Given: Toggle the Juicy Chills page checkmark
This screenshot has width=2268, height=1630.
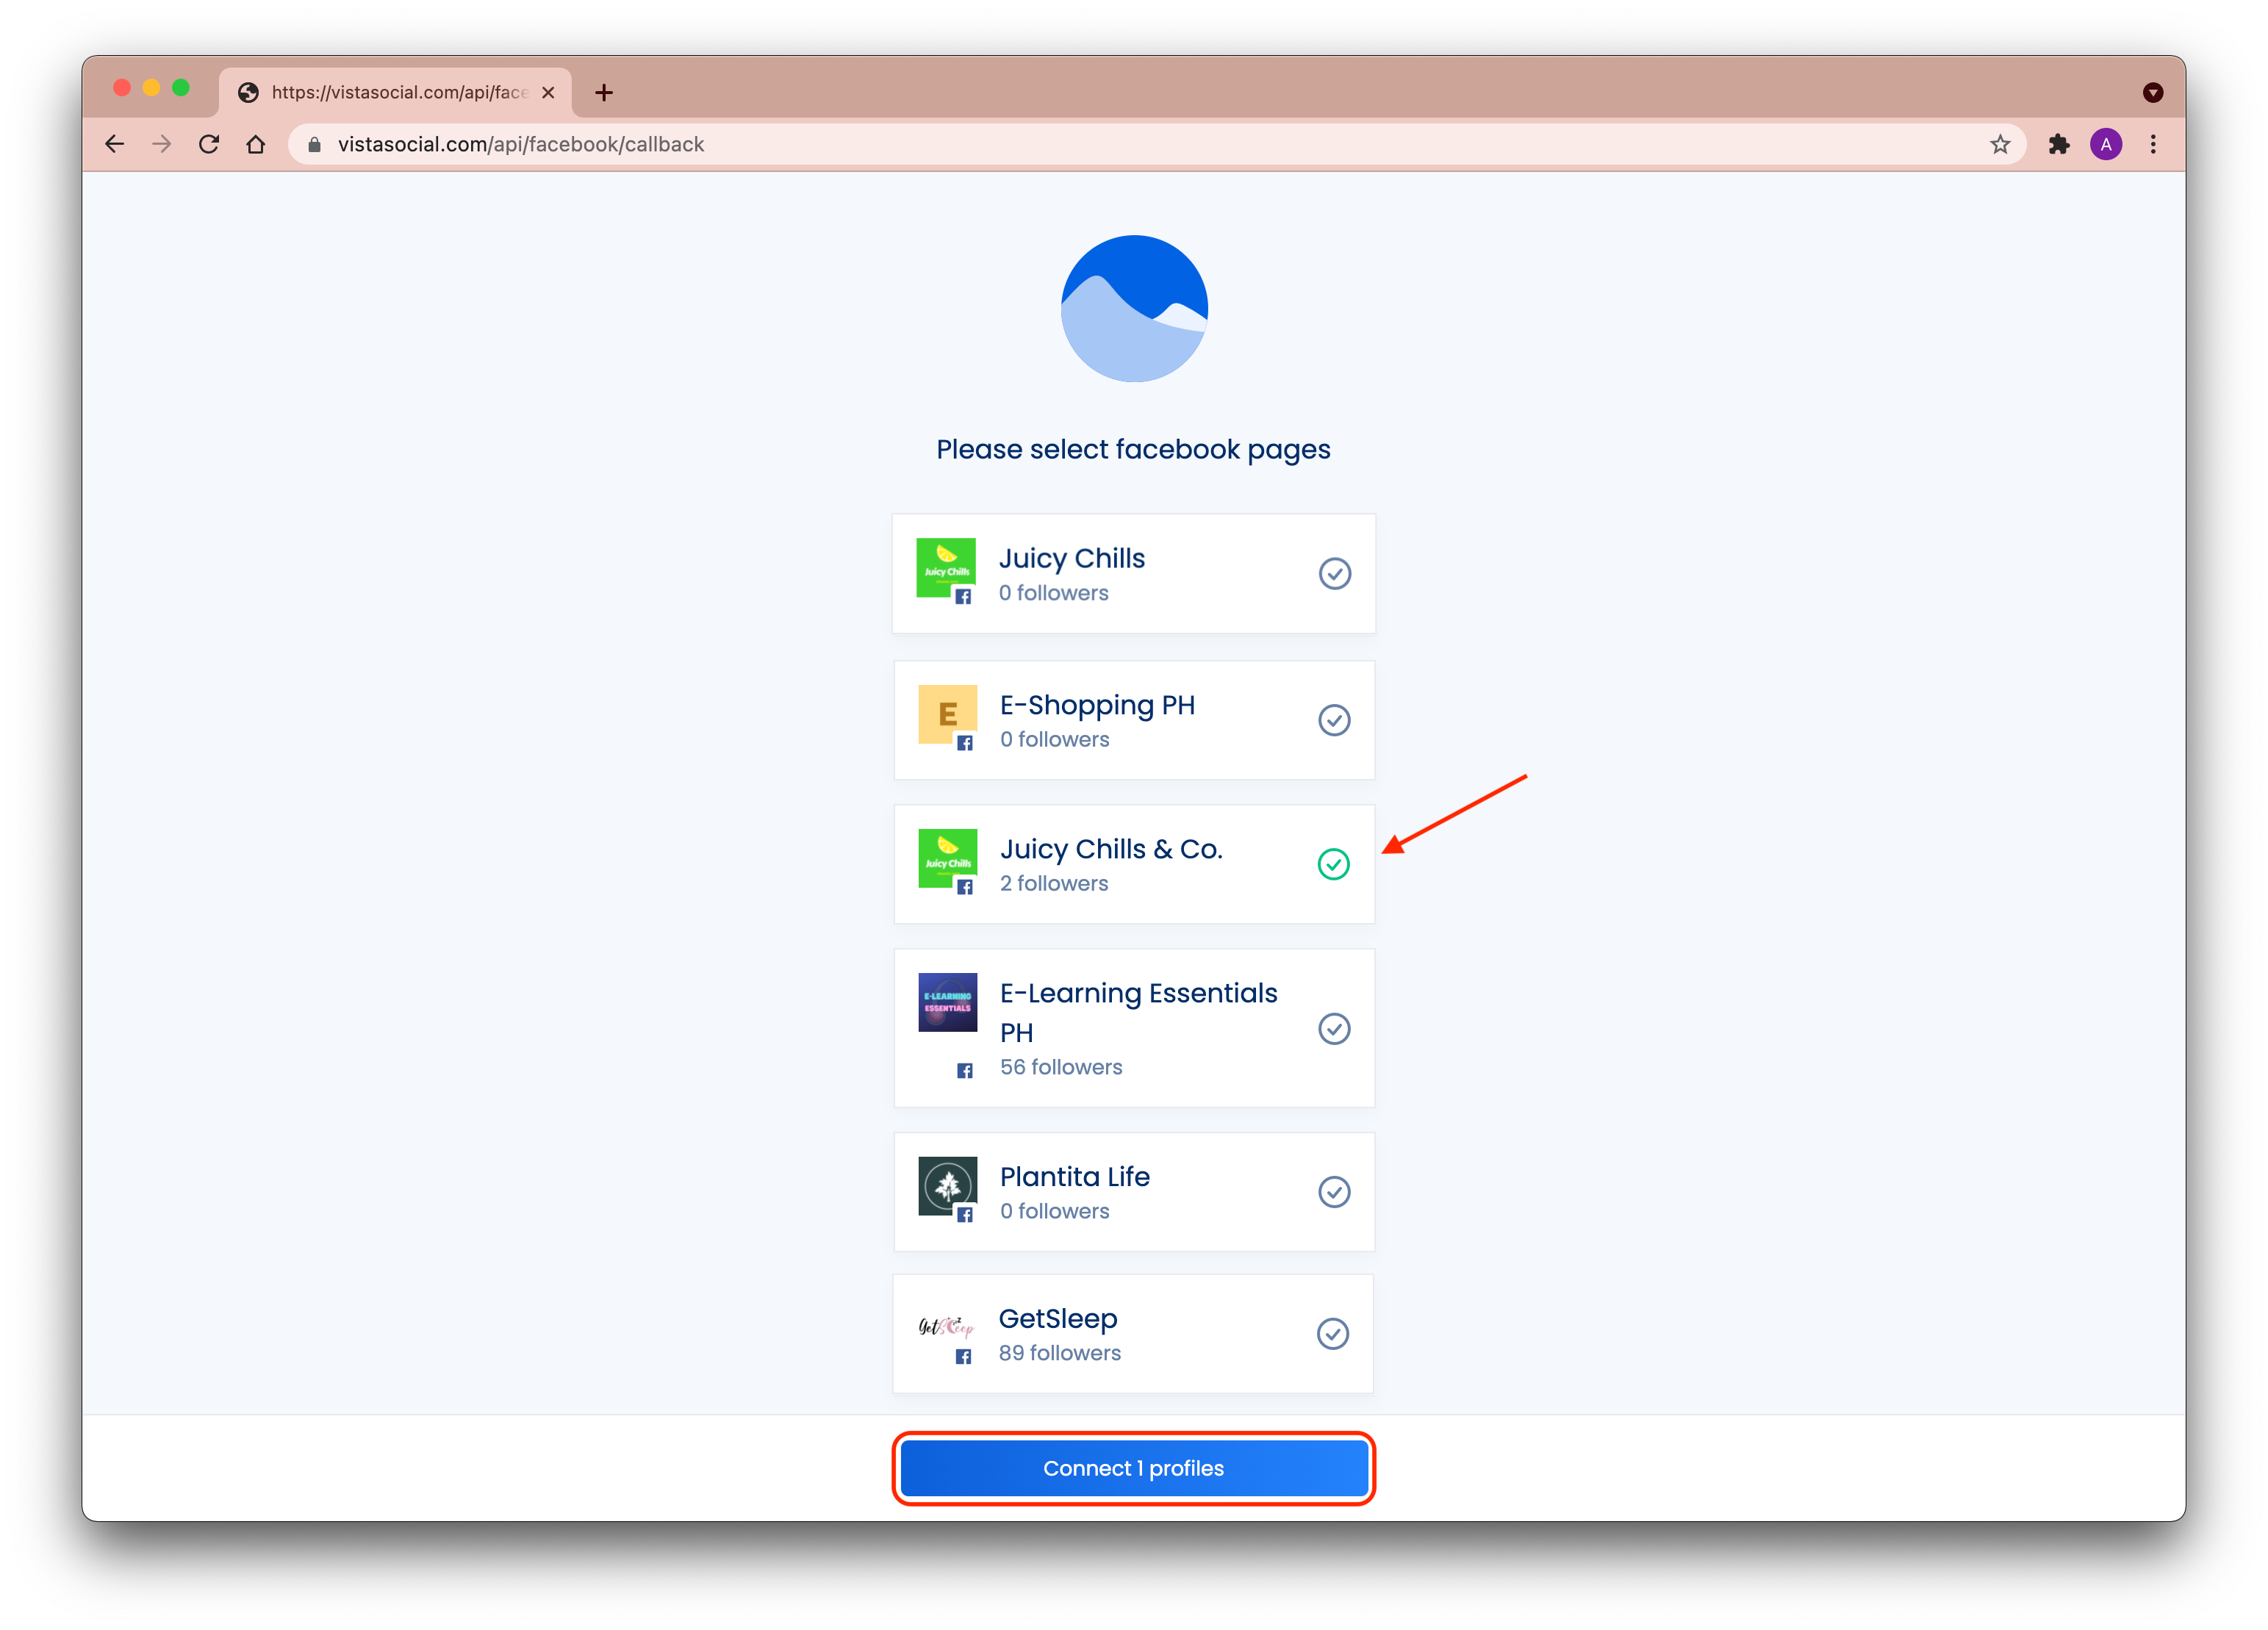Looking at the screenshot, I should 1335,574.
